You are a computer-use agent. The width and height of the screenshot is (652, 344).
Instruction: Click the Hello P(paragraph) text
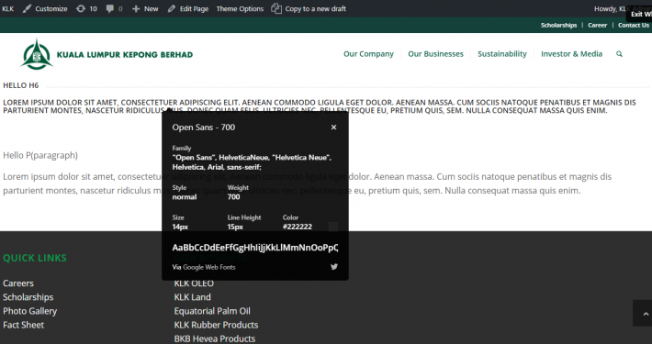tap(40, 155)
